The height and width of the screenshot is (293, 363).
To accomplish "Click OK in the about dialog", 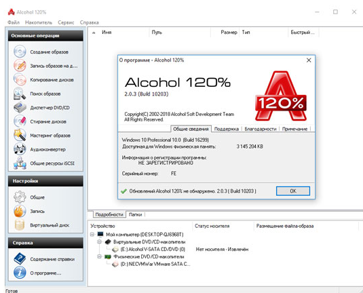I will tap(293, 191).
